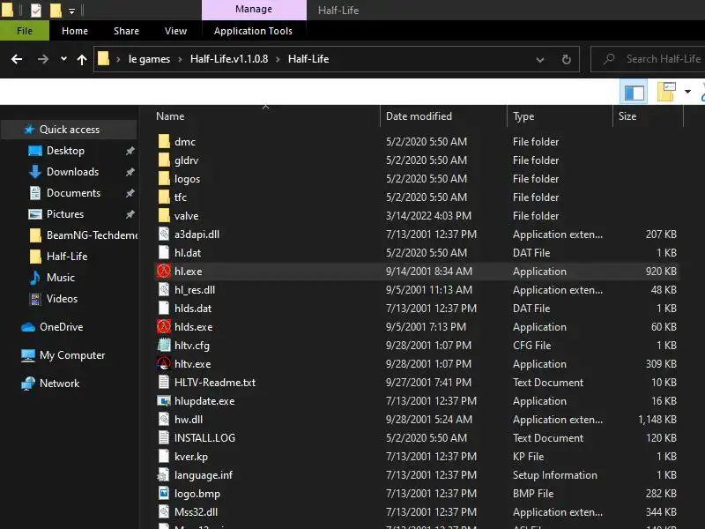Open the Desktop quick access item
Viewport: 705px width, 529px height.
pos(65,151)
